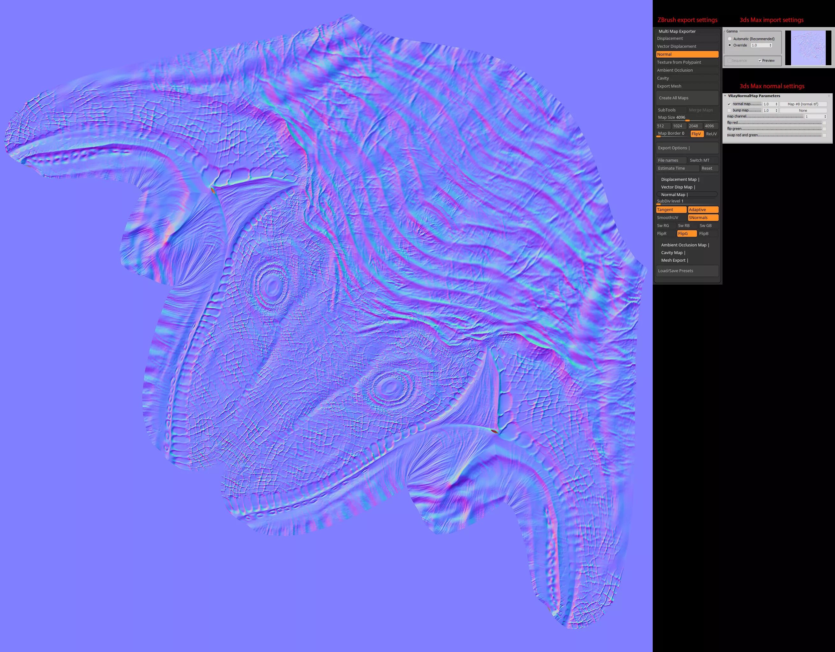
Task: Enable the flip green checkbox
Action: (824, 129)
